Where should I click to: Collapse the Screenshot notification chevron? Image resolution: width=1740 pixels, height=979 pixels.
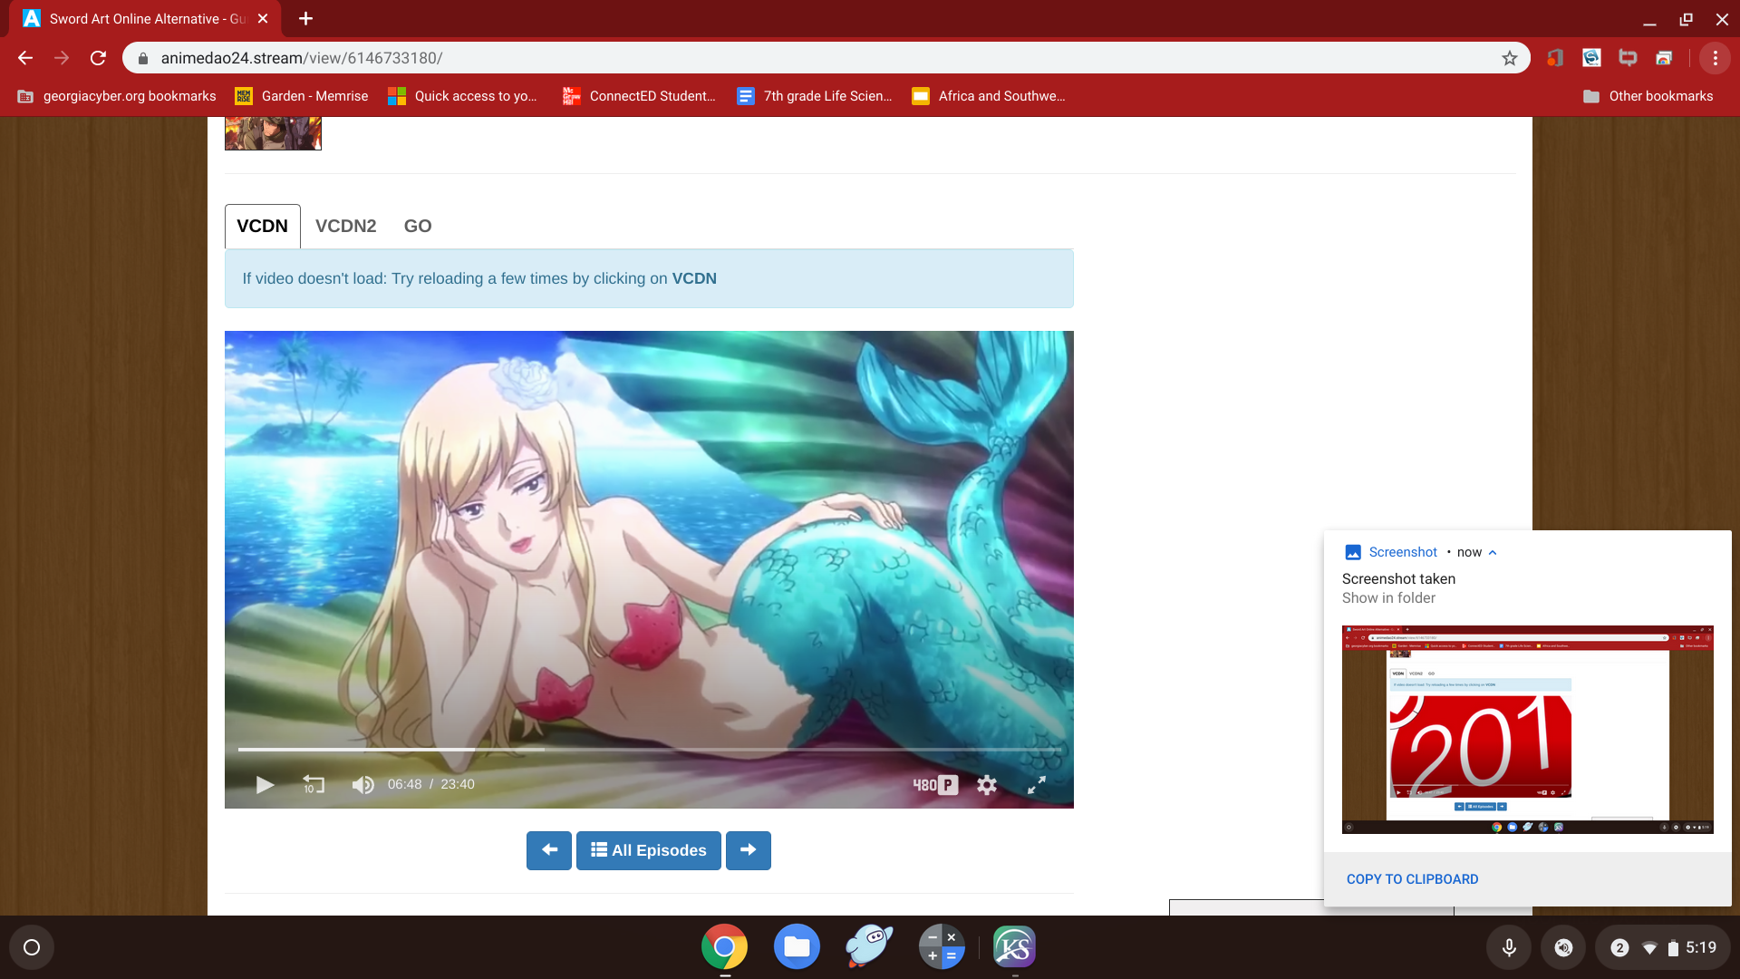[1493, 552]
